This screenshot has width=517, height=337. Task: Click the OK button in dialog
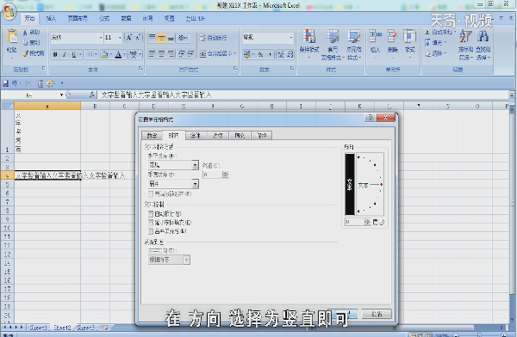coord(343,314)
